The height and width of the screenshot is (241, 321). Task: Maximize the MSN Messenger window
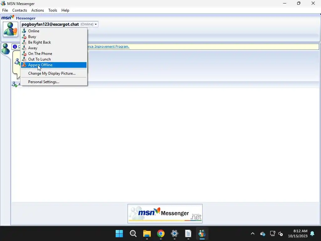point(299,3)
